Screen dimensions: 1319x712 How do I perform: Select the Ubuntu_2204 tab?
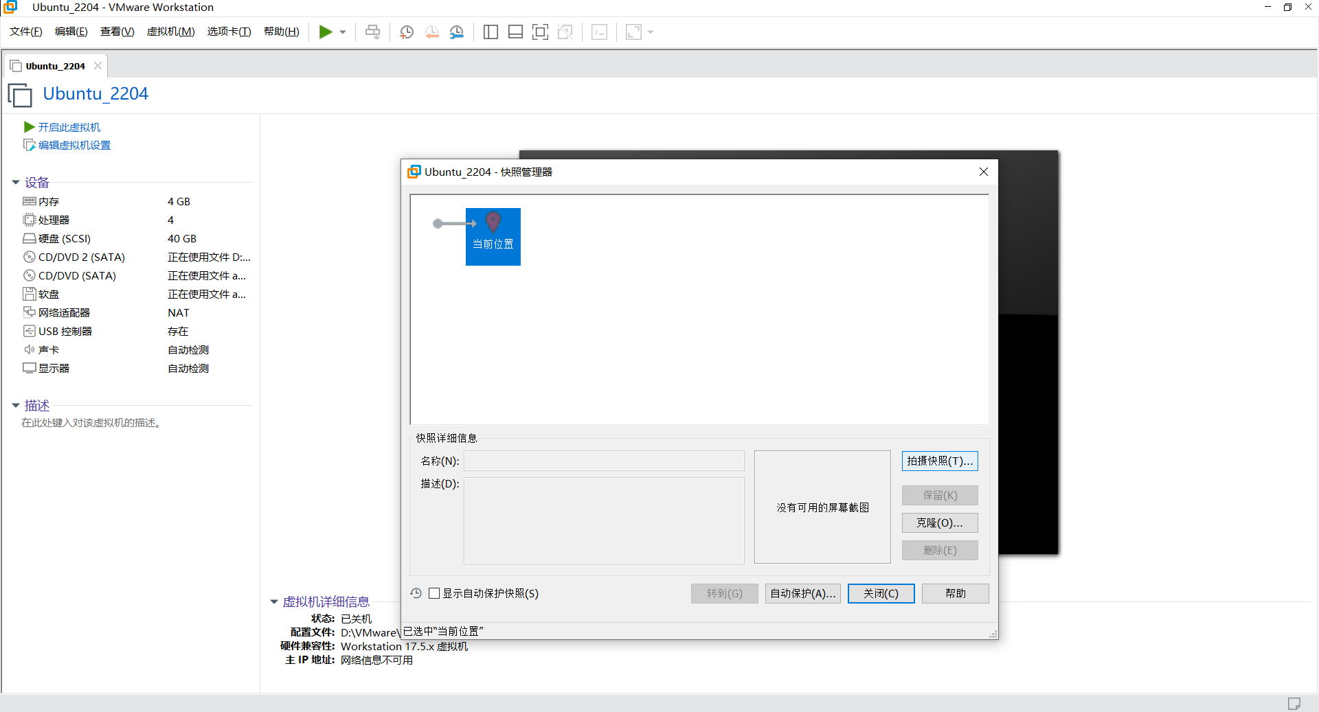point(55,66)
